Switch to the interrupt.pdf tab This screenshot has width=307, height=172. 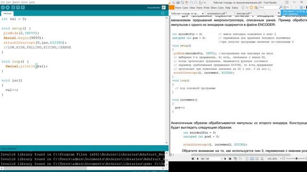[x=244, y=13]
